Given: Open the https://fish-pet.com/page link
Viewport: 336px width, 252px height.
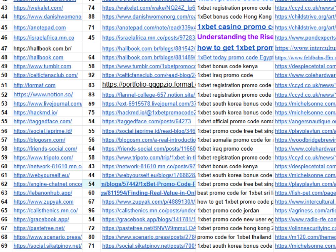Looking at the screenshot, I should click(x=305, y=193).
